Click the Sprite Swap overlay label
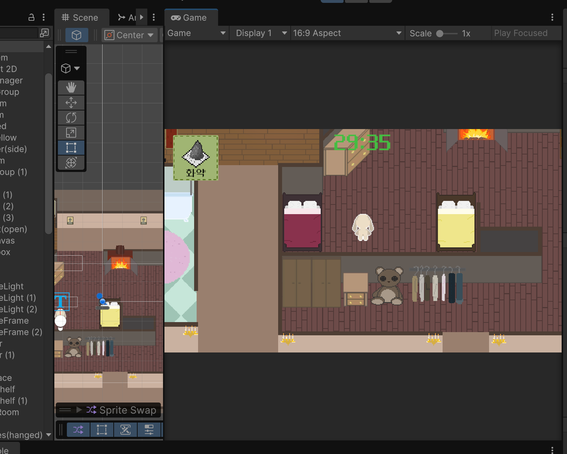The width and height of the screenshot is (567, 454). [128, 410]
